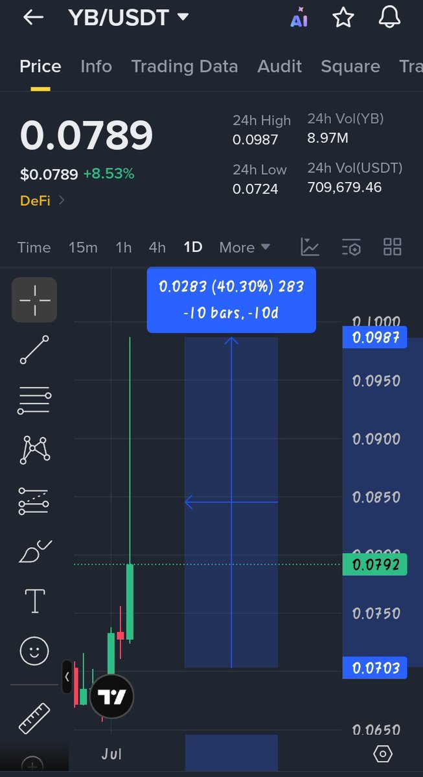Click the measurement info box 0.0283 (40.30%)
423x777 pixels.
click(231, 300)
